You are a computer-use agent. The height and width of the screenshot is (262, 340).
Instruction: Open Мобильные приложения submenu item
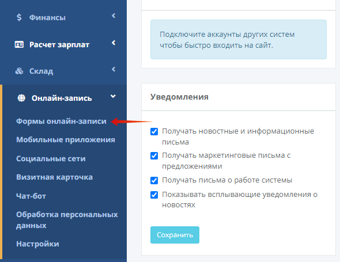tap(66, 140)
